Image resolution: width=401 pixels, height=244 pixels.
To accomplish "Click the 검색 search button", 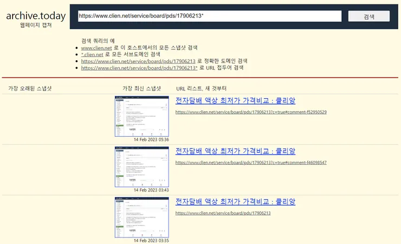I will tap(369, 16).
